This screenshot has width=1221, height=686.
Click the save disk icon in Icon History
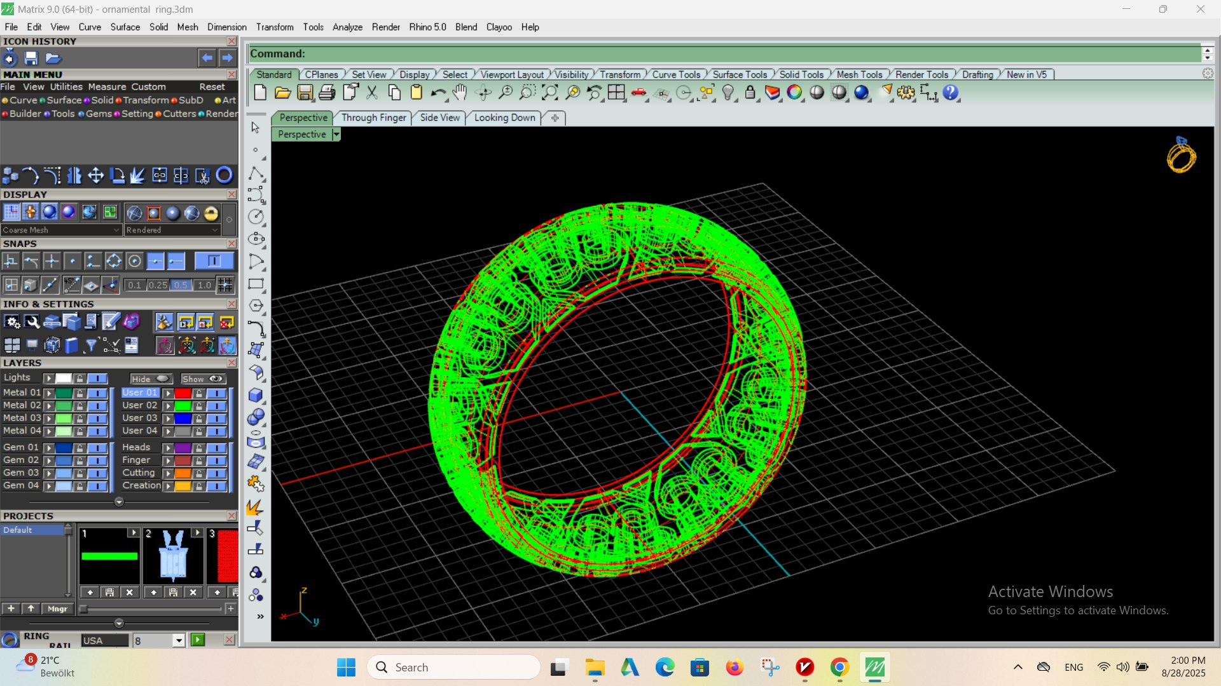click(31, 58)
